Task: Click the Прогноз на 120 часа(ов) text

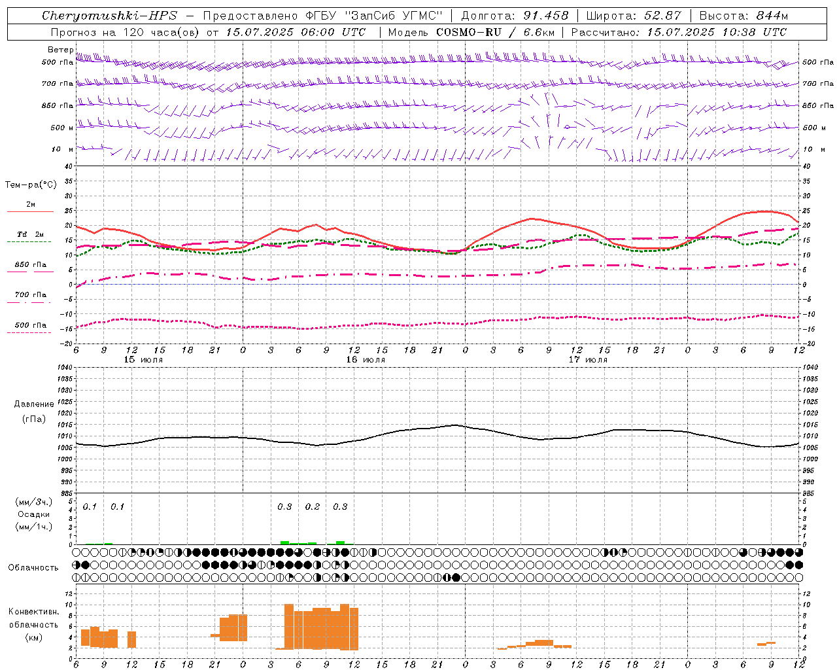Action: click(126, 32)
